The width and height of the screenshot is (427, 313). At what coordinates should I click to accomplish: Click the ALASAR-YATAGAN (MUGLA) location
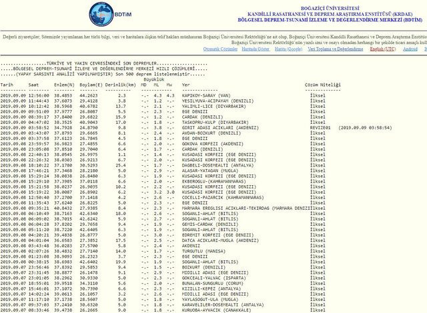coord(210,170)
